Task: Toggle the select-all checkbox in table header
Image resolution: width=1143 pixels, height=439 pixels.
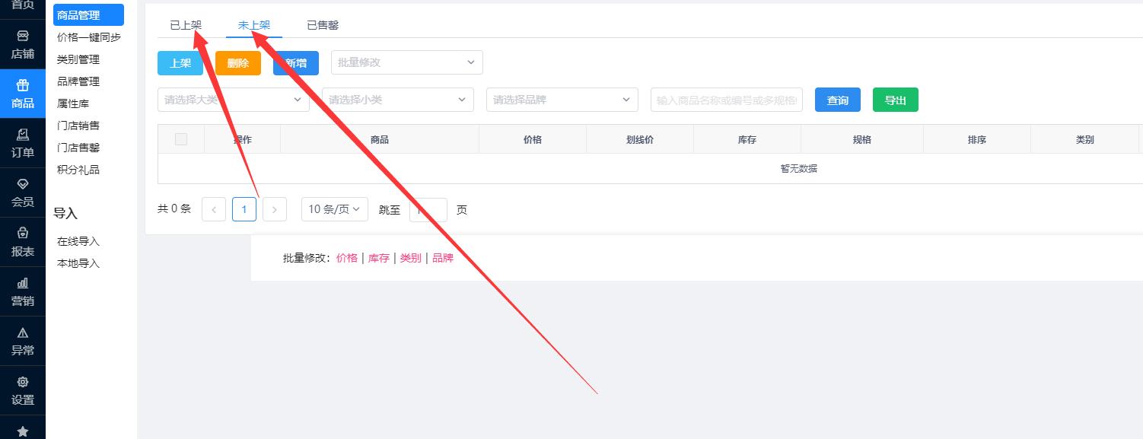Action: 180,138
